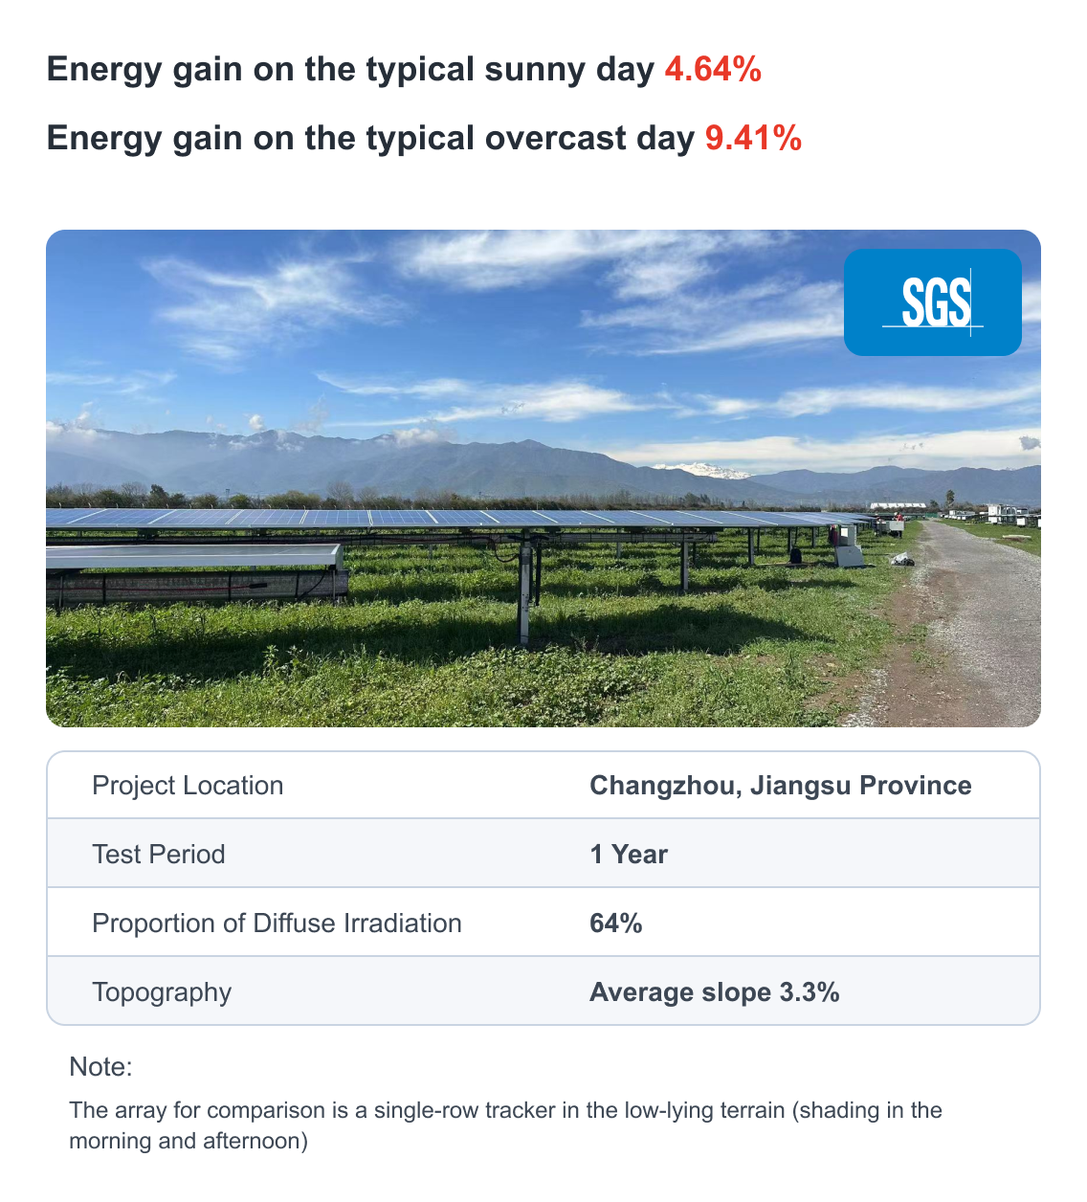Screen dimensions: 1087x1202
Task: Click the overcast day energy gain heading
Action: 424,139
